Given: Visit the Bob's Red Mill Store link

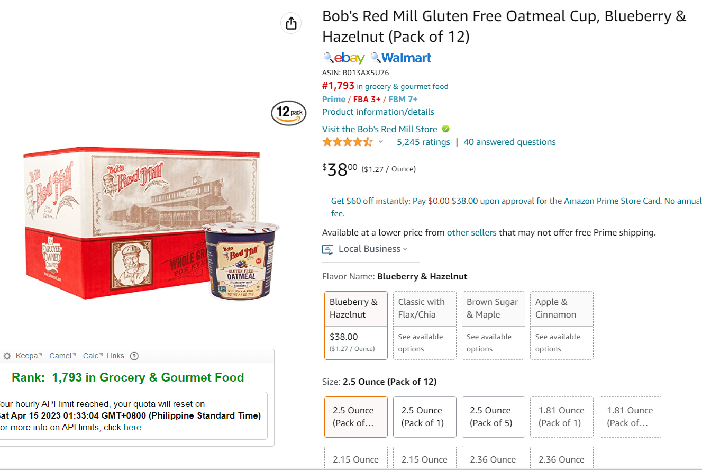Looking at the screenshot, I should pyautogui.click(x=380, y=129).
